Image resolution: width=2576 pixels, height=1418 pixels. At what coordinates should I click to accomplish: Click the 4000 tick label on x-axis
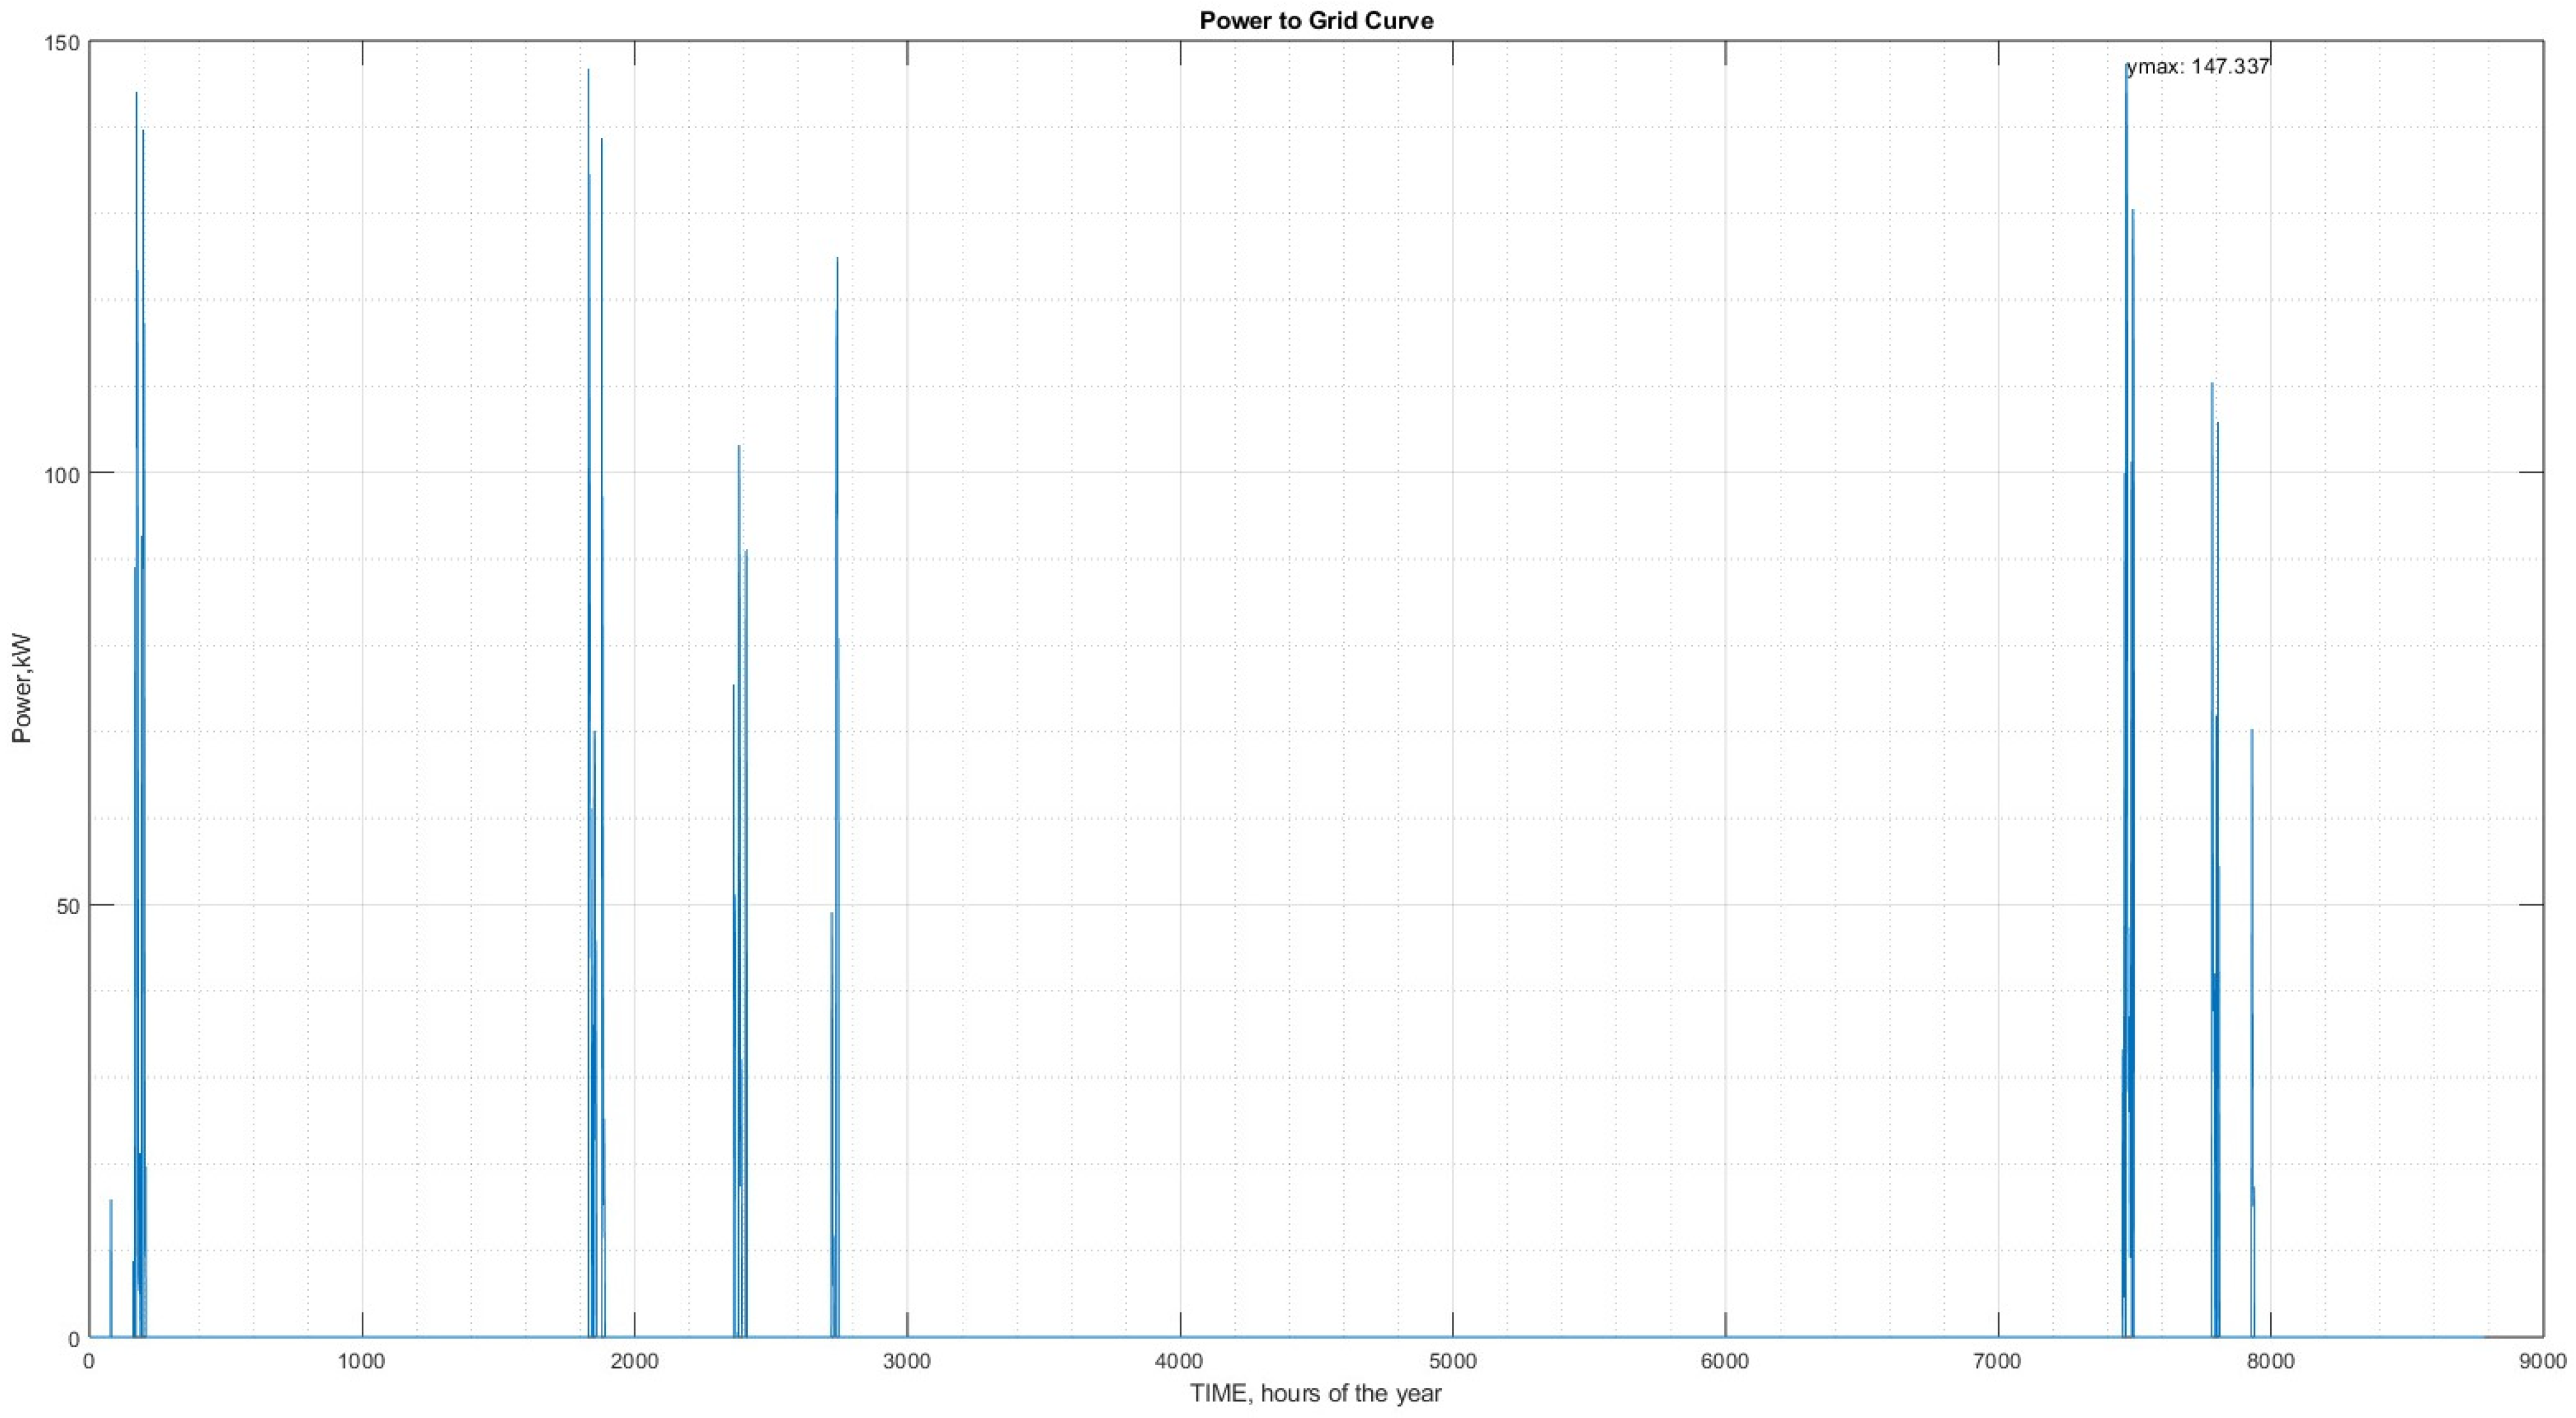1180,1361
